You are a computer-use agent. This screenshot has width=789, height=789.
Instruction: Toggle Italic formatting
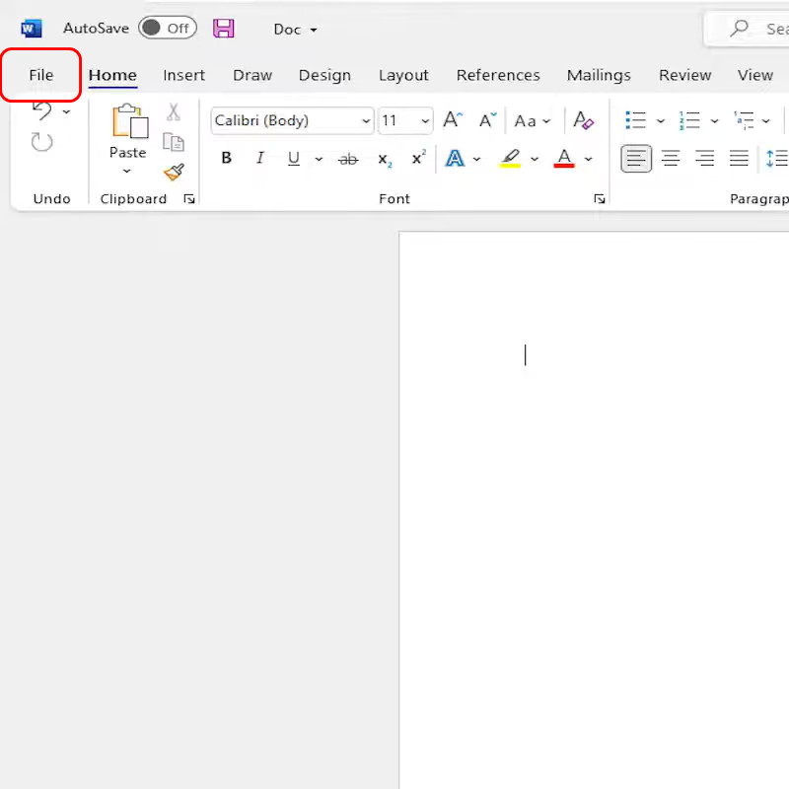260,158
